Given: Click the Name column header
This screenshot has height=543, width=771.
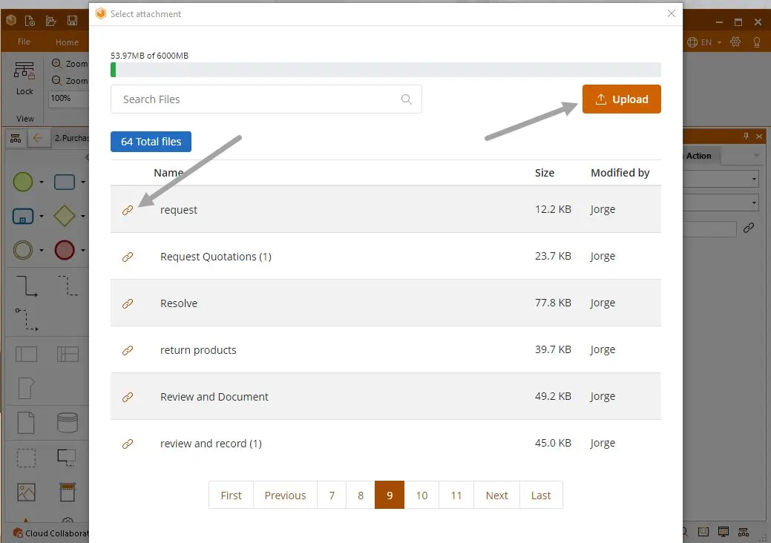Looking at the screenshot, I should coord(168,173).
